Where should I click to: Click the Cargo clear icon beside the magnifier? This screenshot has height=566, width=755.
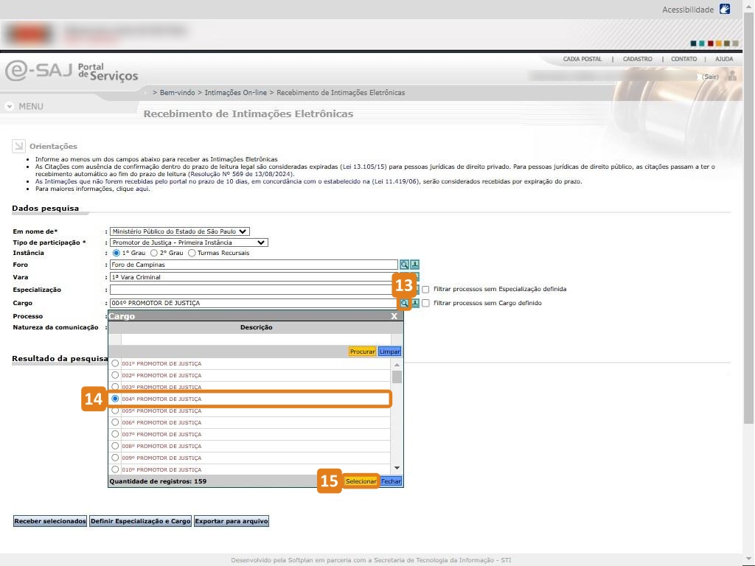pyautogui.click(x=415, y=303)
